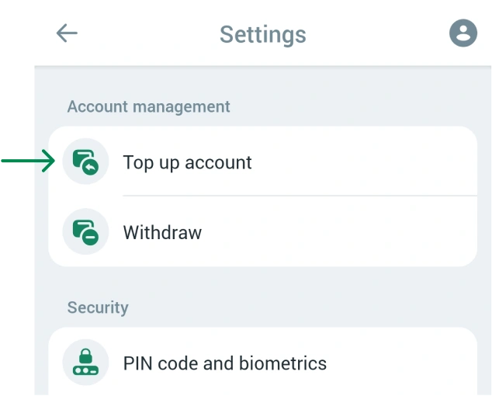Open Top up account option
Image resolution: width=492 pixels, height=396 pixels.
point(187,162)
